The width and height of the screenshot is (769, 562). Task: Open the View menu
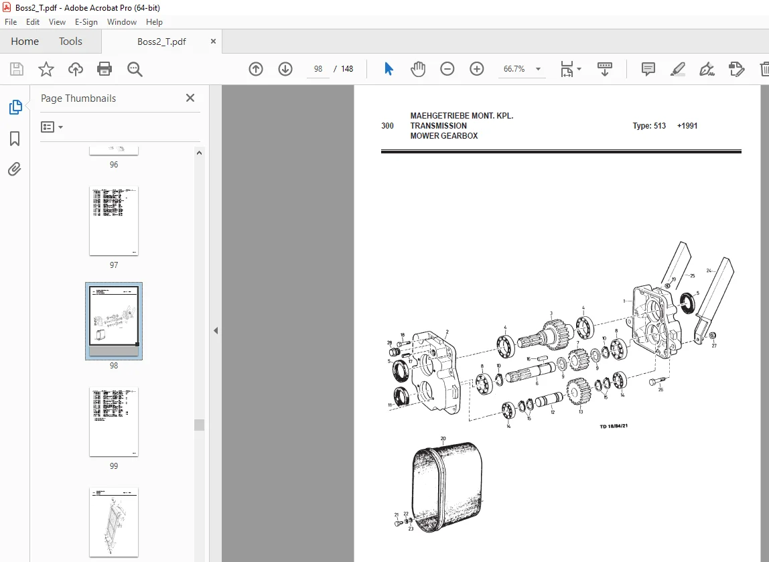click(x=57, y=22)
